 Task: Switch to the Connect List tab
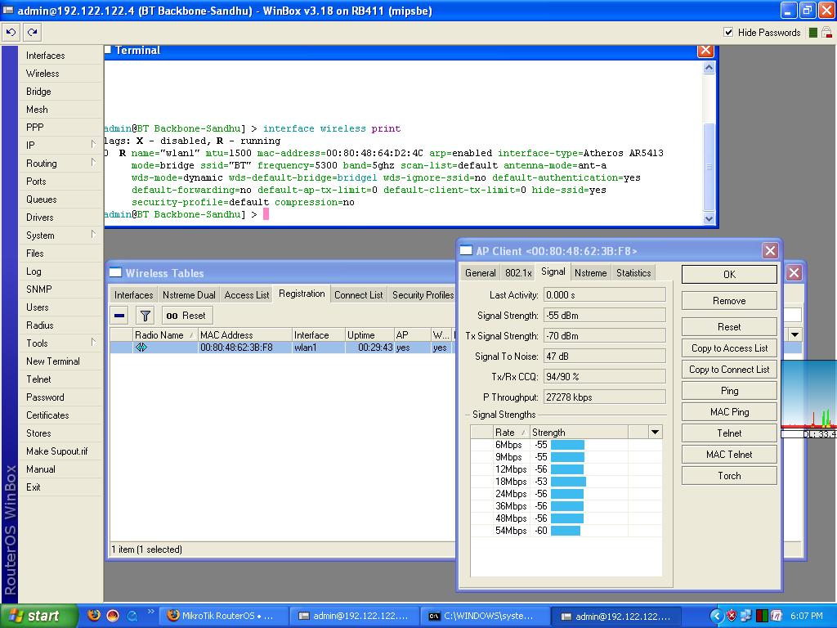[358, 294]
